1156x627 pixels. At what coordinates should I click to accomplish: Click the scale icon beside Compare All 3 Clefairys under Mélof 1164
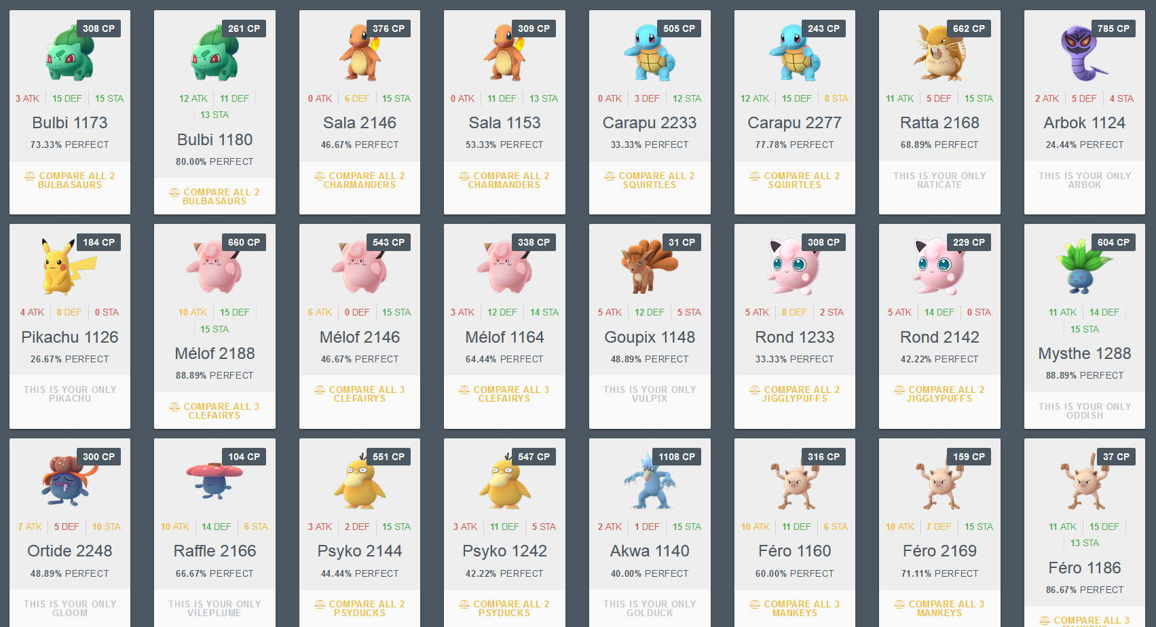coord(464,389)
